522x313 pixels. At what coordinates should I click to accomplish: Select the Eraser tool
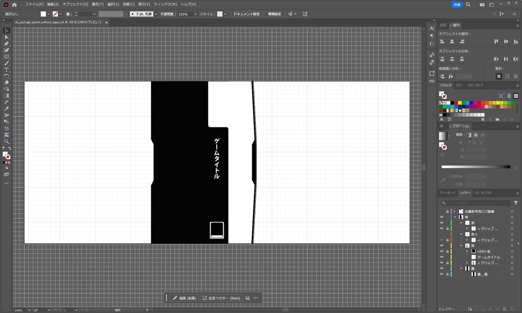pos(6,83)
